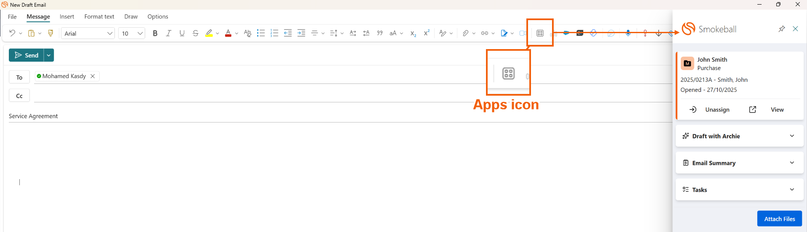Image resolution: width=807 pixels, height=232 pixels.
Task: Click the superscript icon
Action: [x=426, y=33]
